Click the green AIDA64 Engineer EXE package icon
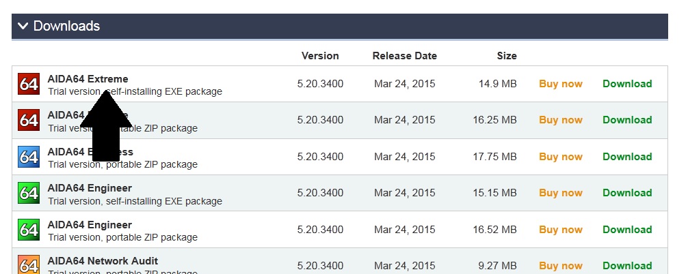 29,193
